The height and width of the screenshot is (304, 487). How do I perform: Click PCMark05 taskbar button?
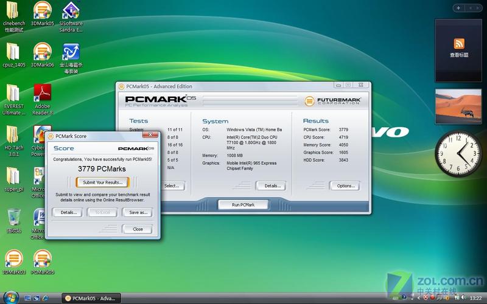pyautogui.click(x=91, y=299)
